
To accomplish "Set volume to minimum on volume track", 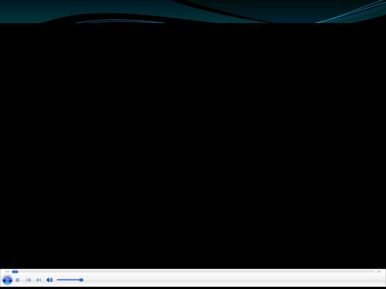I will (x=57, y=280).
